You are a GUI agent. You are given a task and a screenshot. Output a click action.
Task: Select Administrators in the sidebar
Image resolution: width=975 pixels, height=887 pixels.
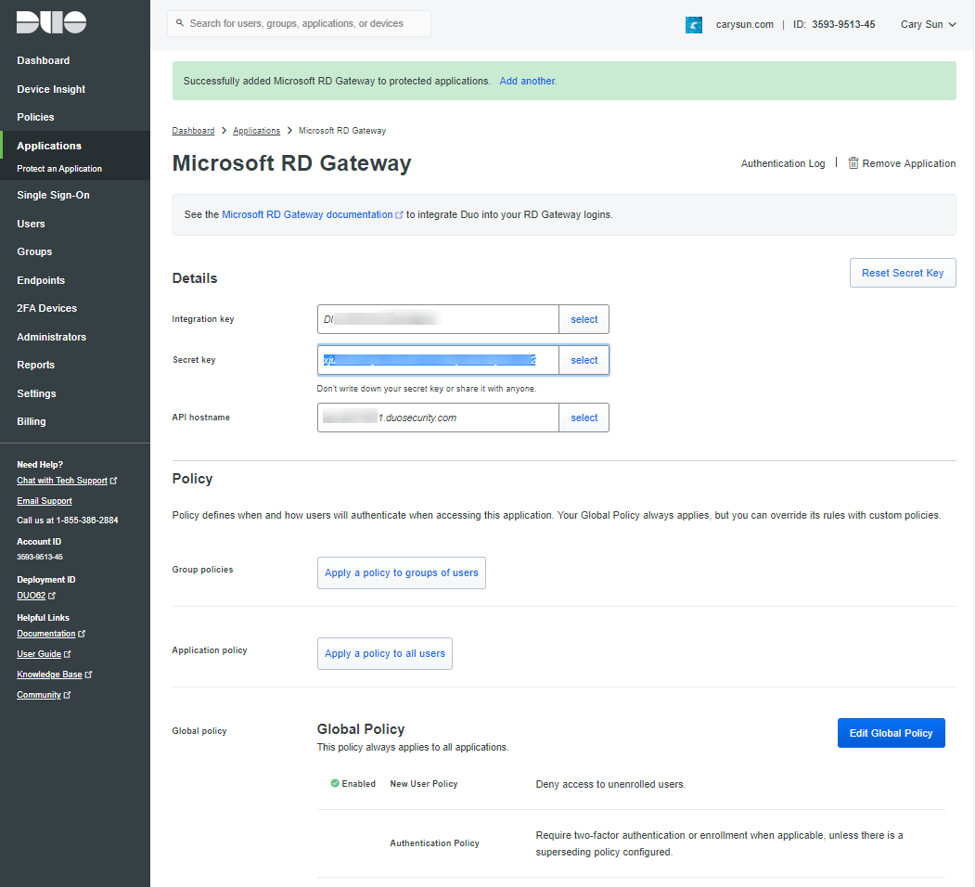click(52, 337)
